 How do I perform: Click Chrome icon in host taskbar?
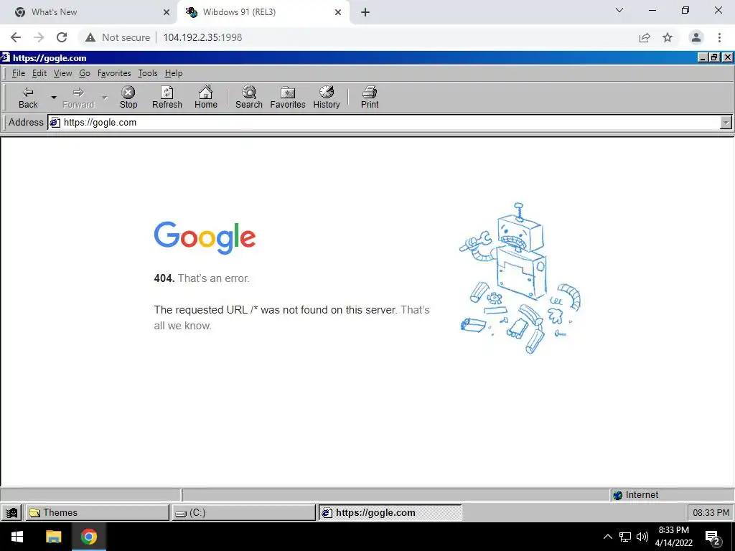pos(88,537)
